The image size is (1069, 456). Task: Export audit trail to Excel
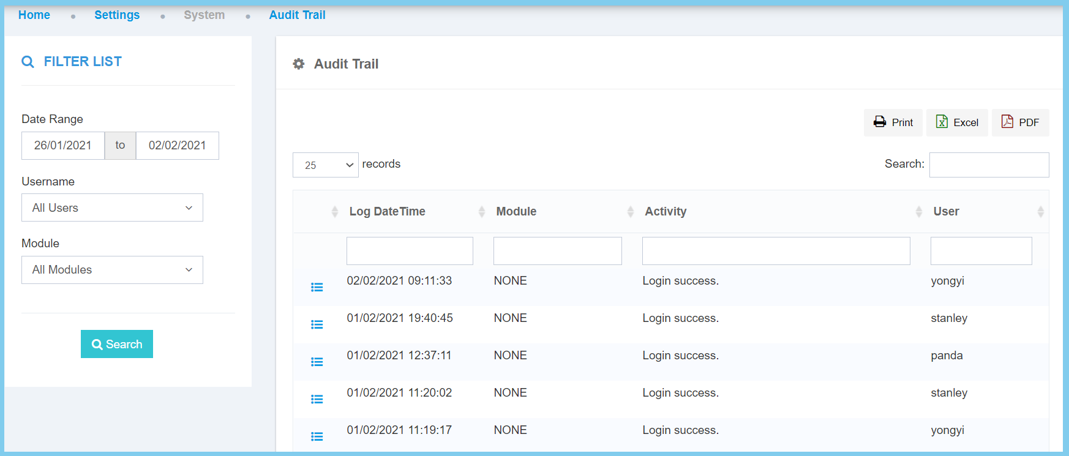957,122
